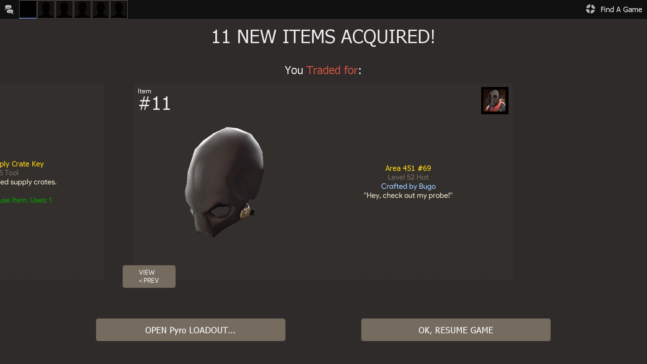Click the Area 451 #69 item name
Screen dimensions: 647x364
point(408,168)
